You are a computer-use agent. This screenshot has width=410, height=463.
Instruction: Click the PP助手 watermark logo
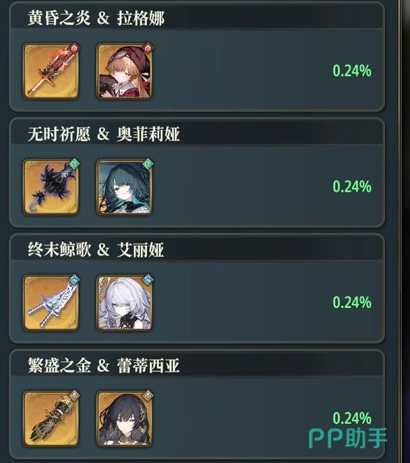[x=348, y=438]
